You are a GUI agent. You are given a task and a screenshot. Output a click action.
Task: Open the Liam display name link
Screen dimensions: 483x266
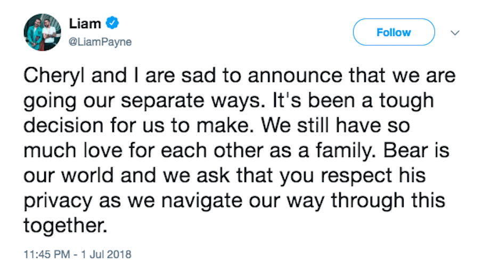tap(85, 23)
